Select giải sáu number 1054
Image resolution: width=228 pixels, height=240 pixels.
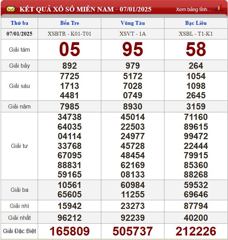pyautogui.click(x=196, y=76)
